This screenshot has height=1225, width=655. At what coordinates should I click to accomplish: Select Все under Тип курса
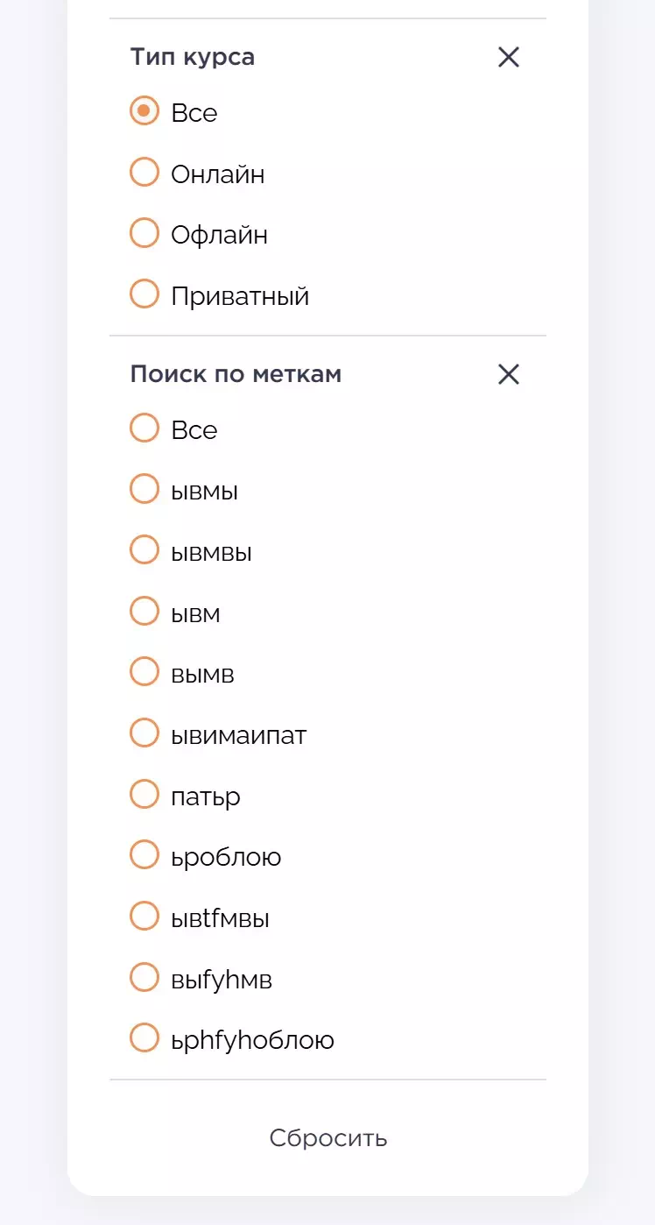click(x=144, y=111)
